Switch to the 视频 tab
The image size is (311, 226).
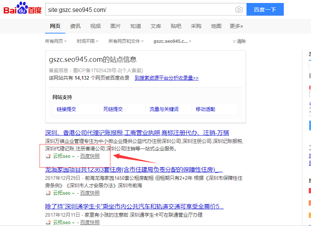[x=95, y=26]
